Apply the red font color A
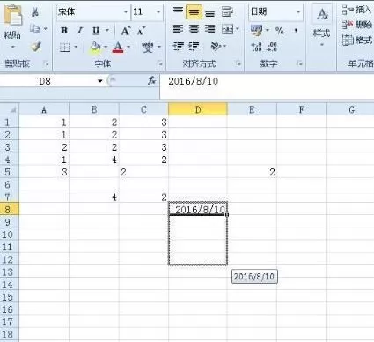This screenshot has height=342, width=374. tap(118, 48)
